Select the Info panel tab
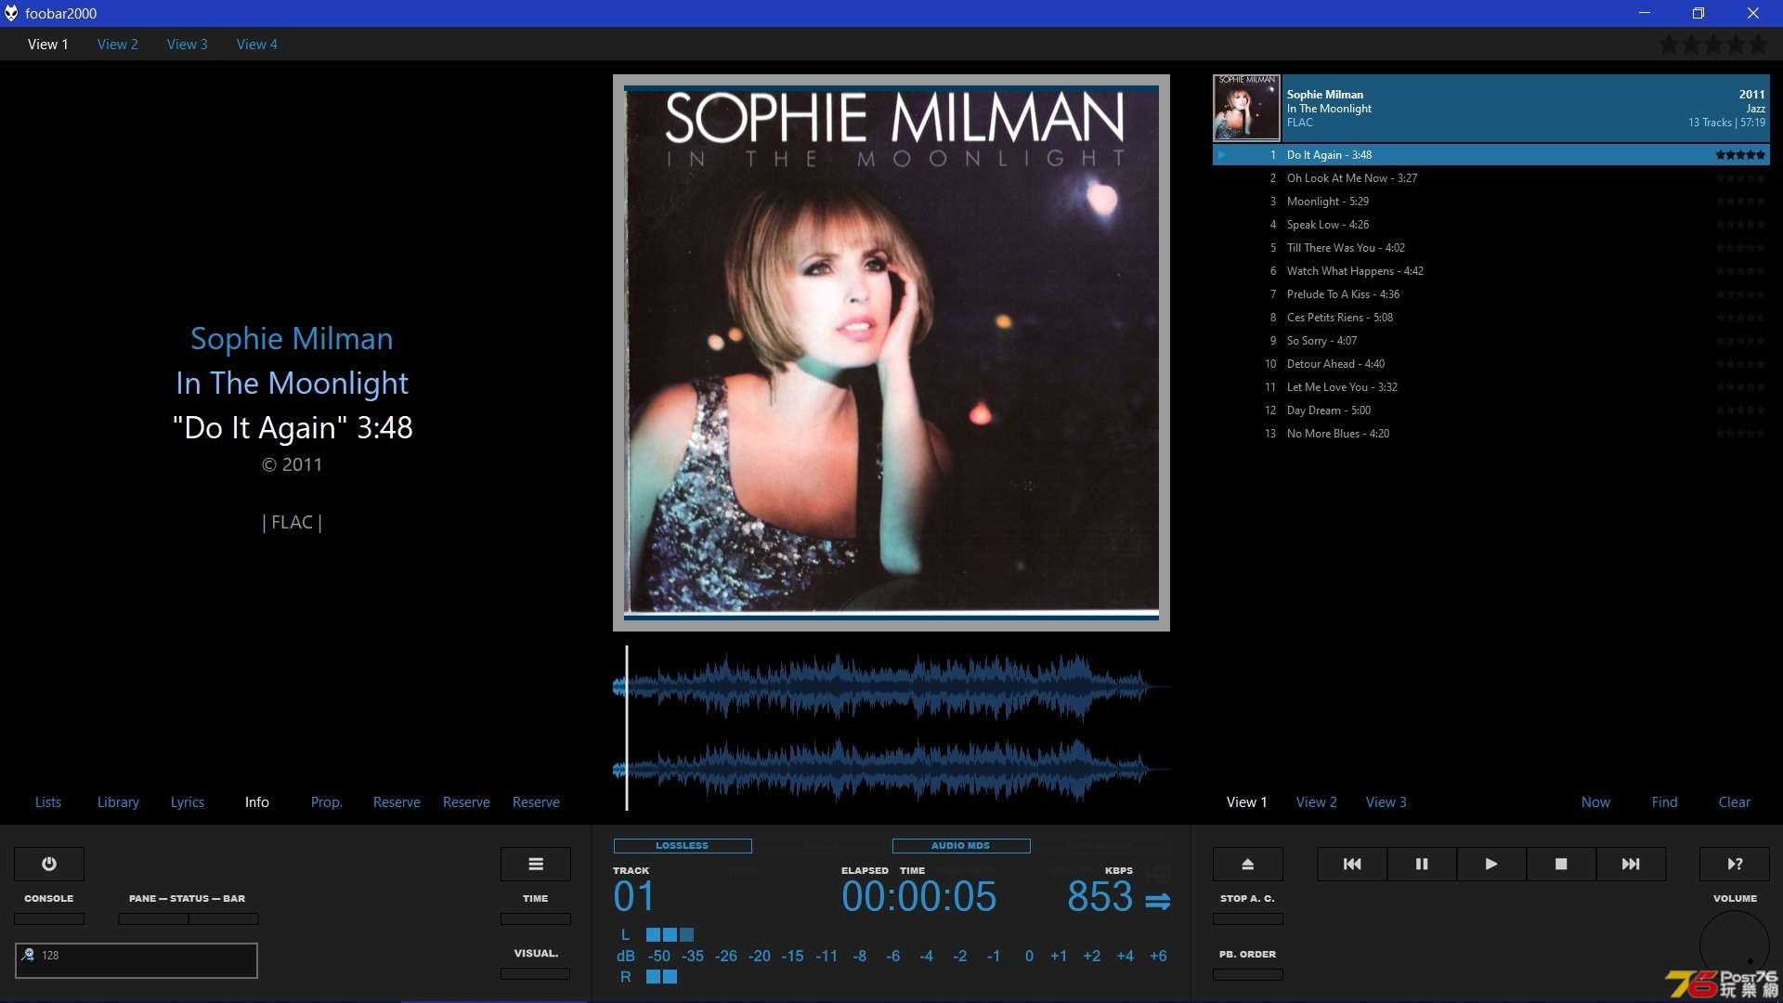This screenshot has height=1003, width=1783. coord(257,801)
